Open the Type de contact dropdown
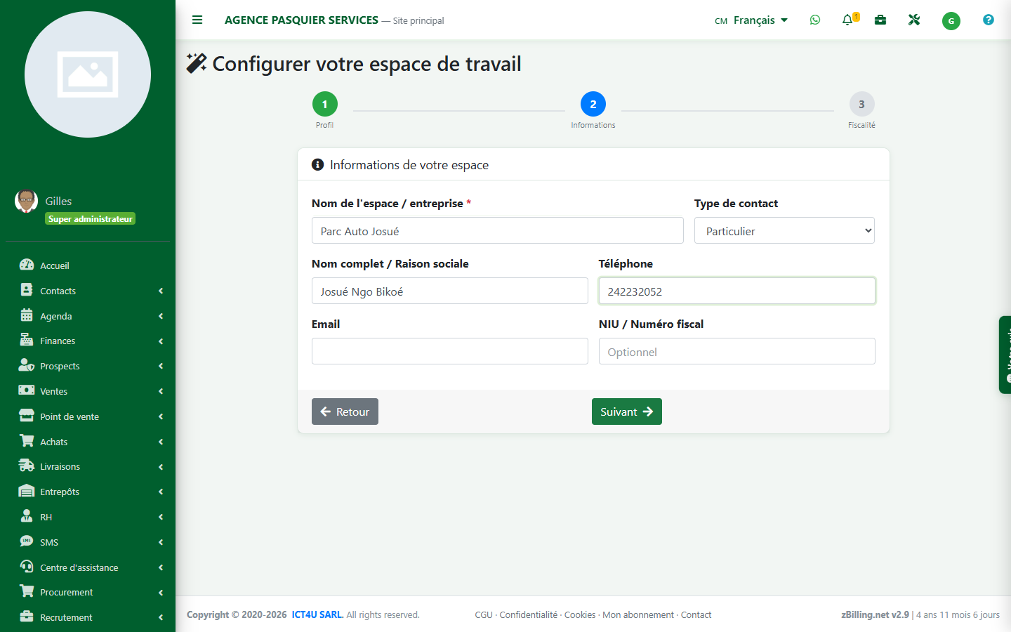Screen dimensions: 1011x632 tap(784, 230)
